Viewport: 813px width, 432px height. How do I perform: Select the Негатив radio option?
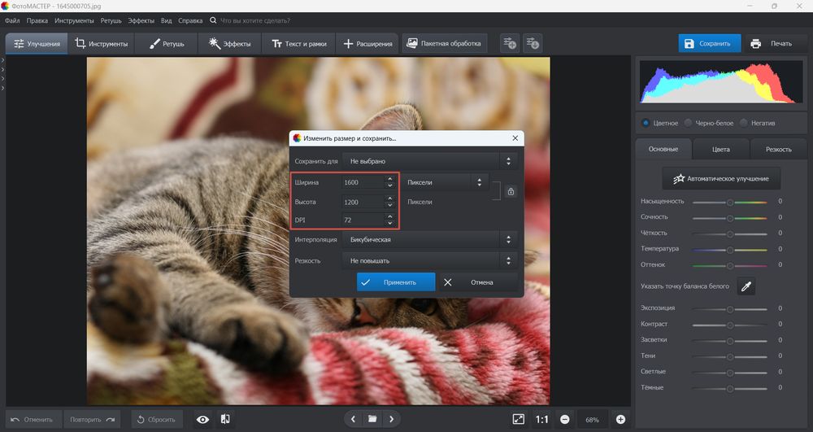coord(744,123)
